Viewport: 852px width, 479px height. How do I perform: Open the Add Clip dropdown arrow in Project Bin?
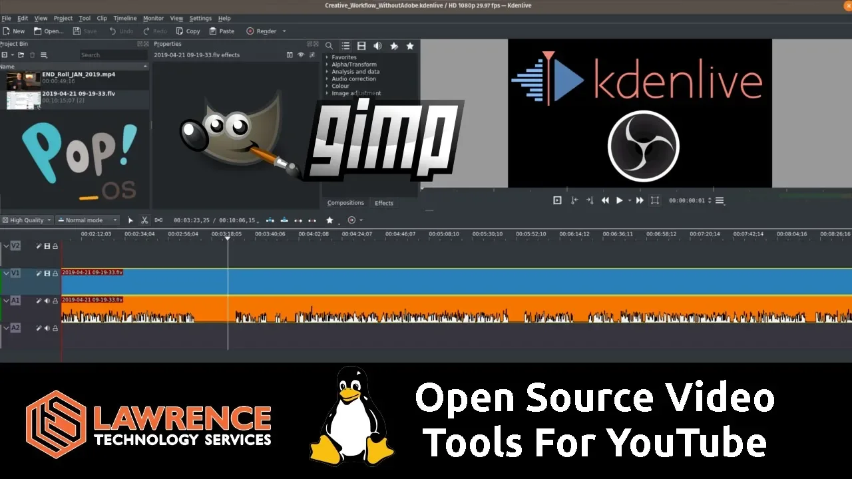coord(11,55)
